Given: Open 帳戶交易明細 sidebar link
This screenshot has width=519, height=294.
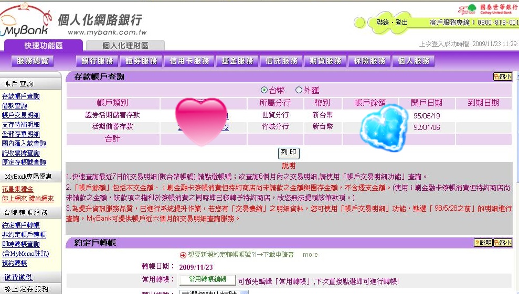Looking at the screenshot, I should click(x=21, y=115).
